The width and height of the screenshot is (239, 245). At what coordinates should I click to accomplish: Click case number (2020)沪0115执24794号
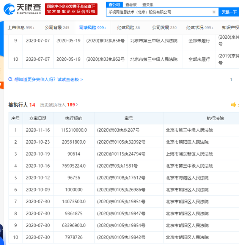pos(121,154)
